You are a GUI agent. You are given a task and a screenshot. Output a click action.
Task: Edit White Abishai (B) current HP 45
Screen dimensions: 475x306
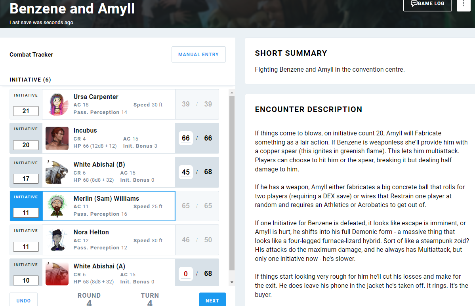pos(186,172)
